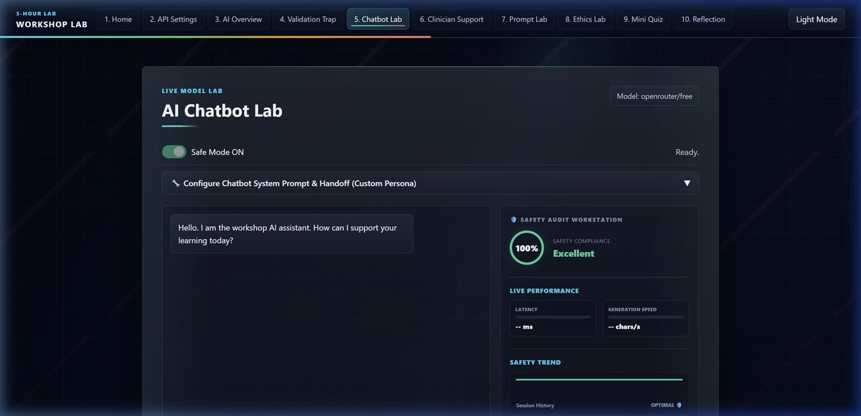861x416 pixels.
Task: Click the '-- chars/s' speed value
Action: coord(624,327)
